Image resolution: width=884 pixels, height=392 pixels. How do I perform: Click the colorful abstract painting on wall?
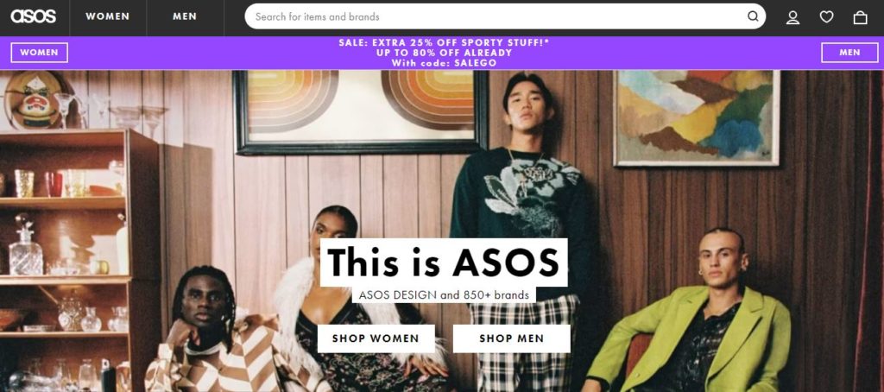tap(697, 118)
